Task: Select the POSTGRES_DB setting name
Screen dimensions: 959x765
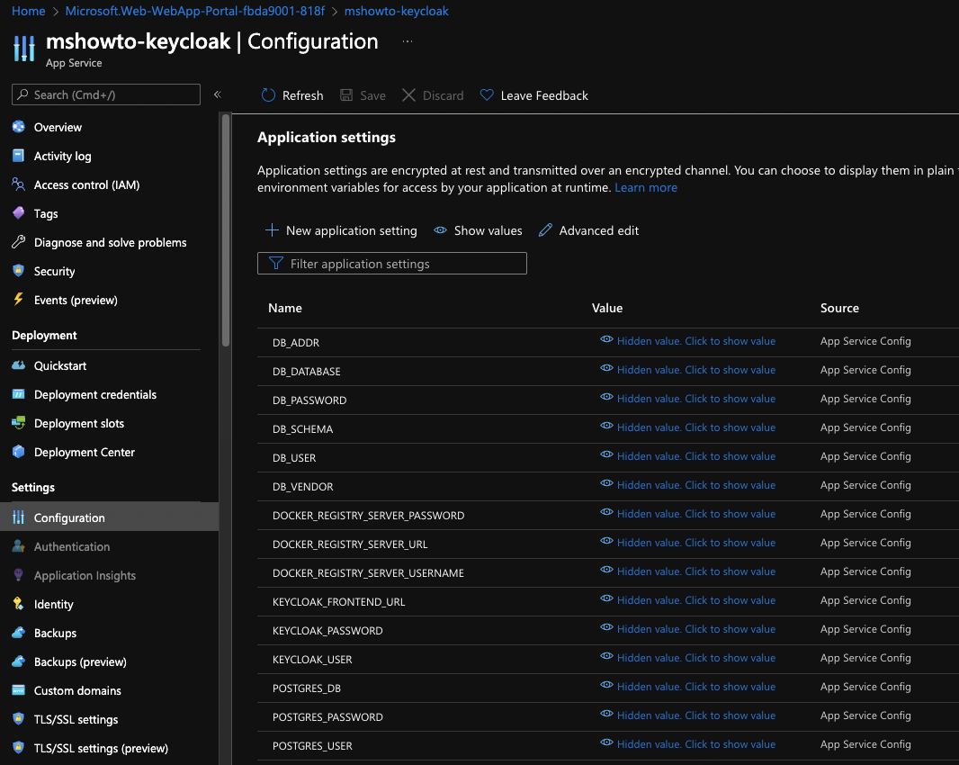Action: [307, 688]
